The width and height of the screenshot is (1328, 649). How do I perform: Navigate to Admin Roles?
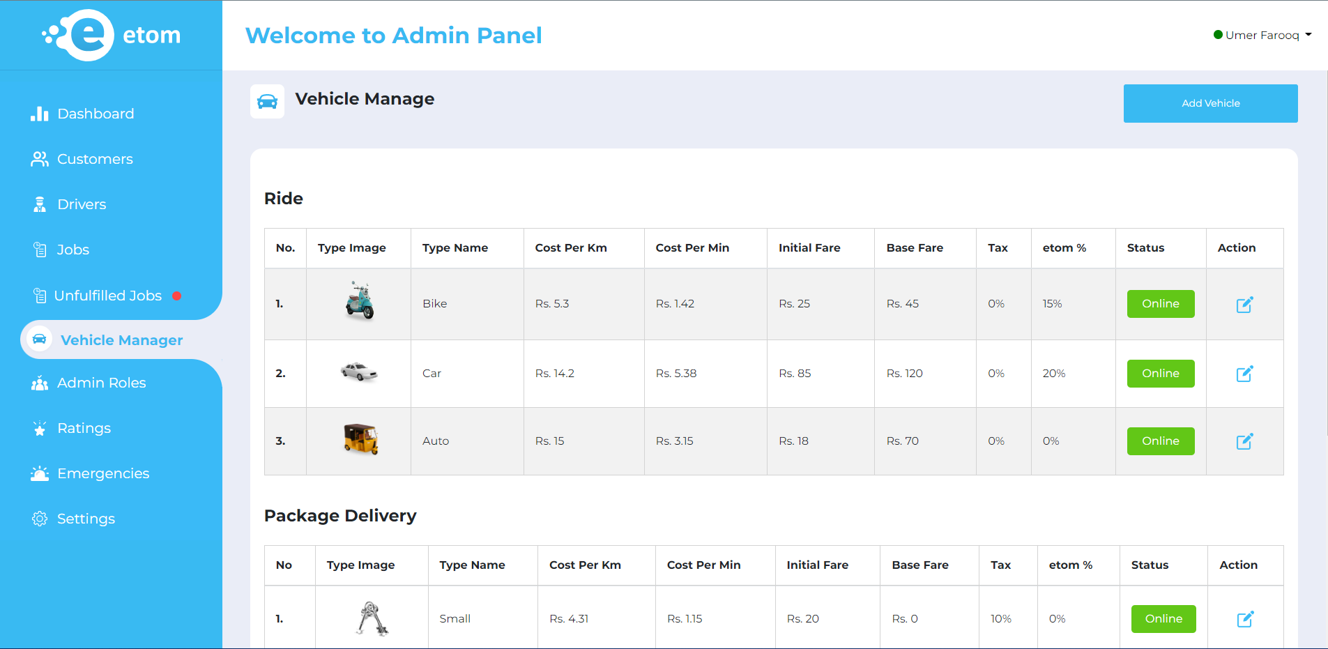[x=101, y=383]
